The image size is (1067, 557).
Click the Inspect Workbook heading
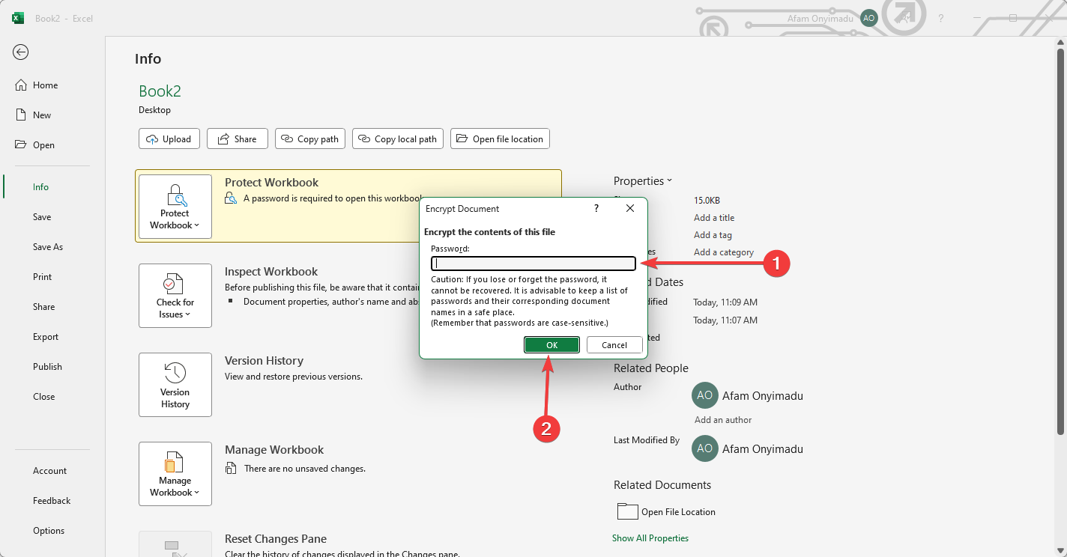click(271, 272)
